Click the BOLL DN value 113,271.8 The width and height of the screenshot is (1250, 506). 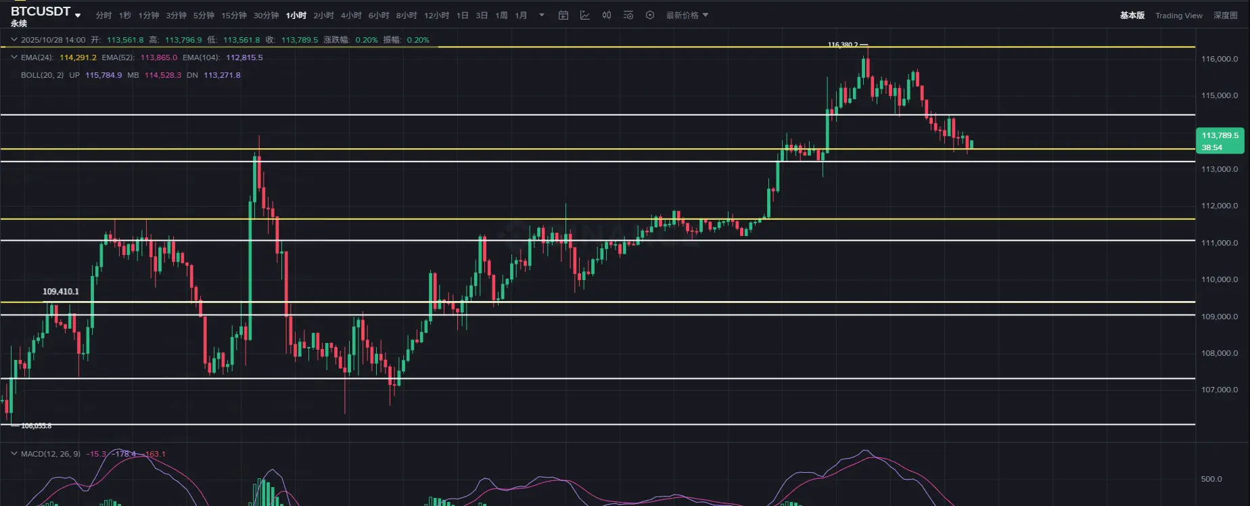point(222,75)
